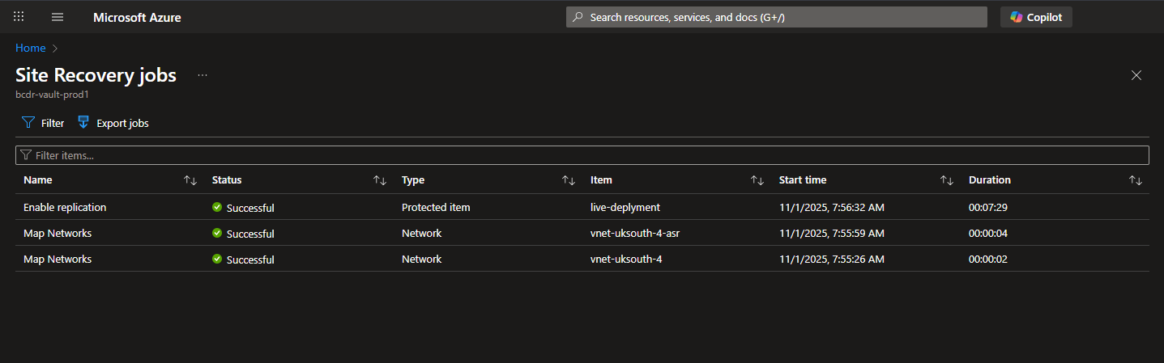Screen dimensions: 1164x363
Task: Click the Home breadcrumb link
Action: 31,48
